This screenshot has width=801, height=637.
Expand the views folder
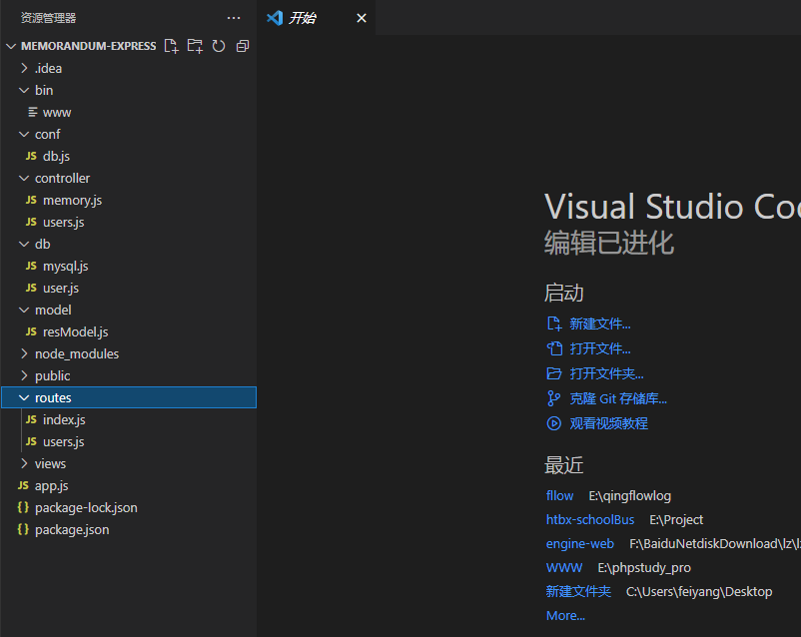[x=50, y=463]
